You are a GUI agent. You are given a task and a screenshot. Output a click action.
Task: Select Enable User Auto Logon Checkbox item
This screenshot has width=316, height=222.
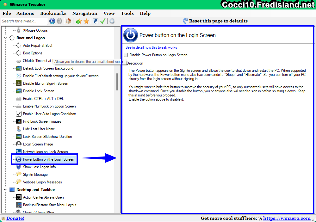pos(49,114)
